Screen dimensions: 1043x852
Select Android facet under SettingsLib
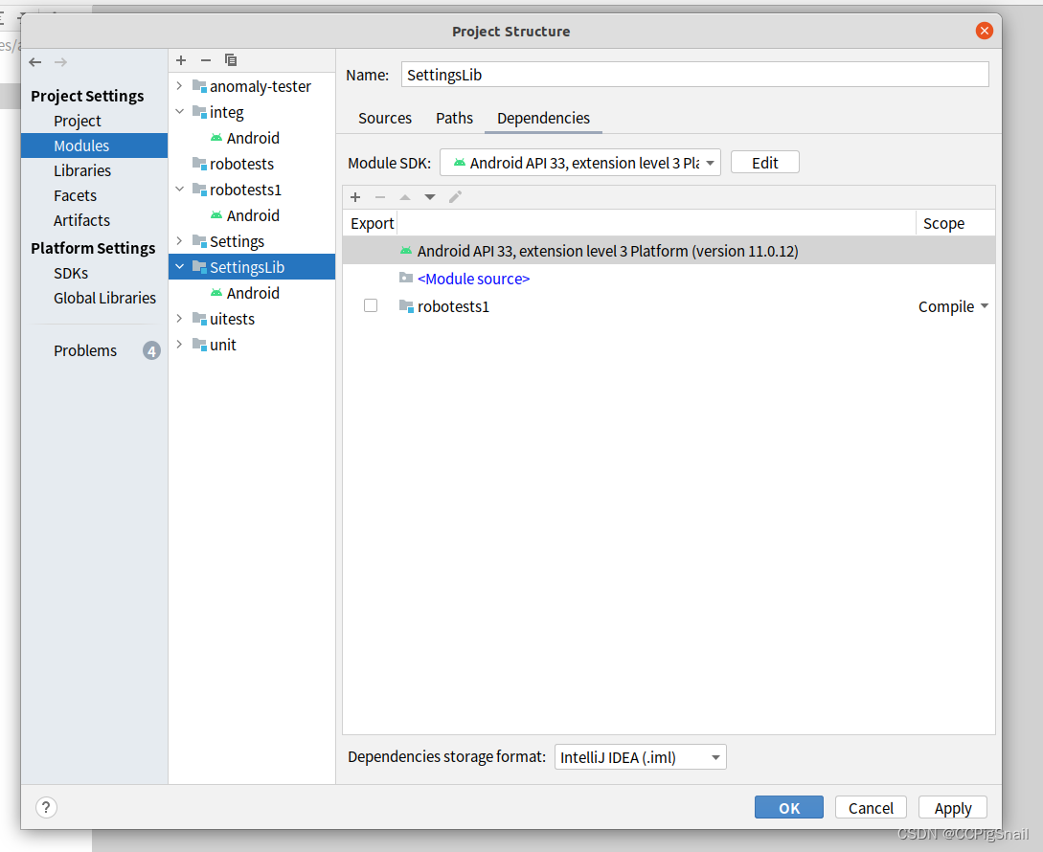pyautogui.click(x=245, y=293)
